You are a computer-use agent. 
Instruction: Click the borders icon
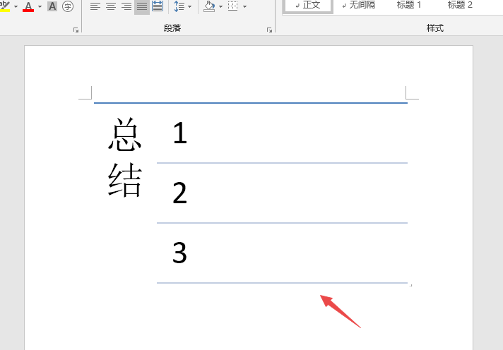233,6
